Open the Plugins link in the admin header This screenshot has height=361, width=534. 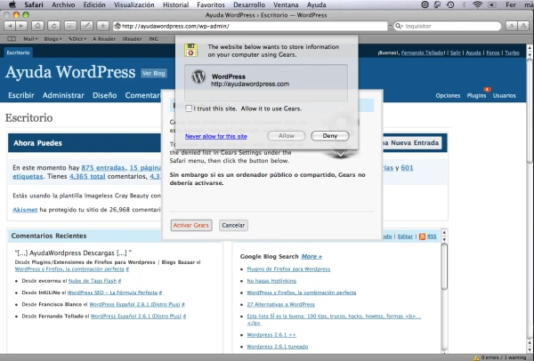[475, 95]
